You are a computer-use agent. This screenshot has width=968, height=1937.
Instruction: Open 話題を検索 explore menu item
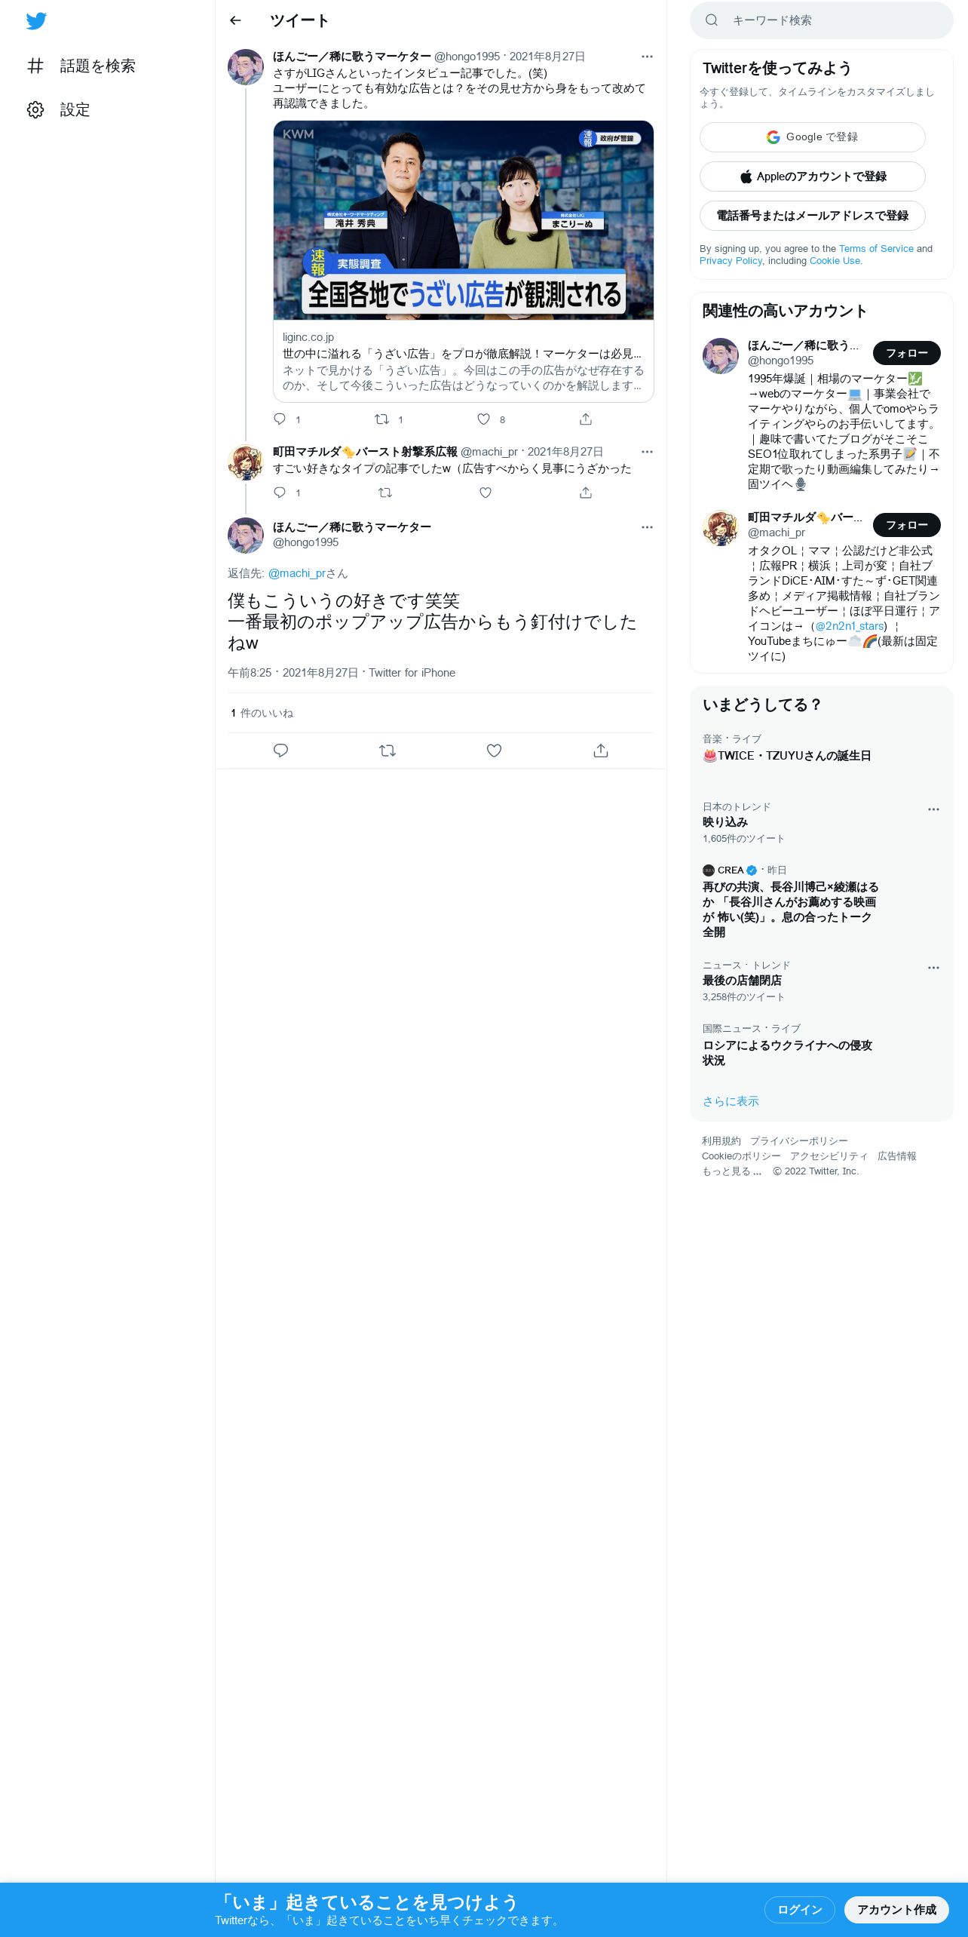tap(81, 66)
